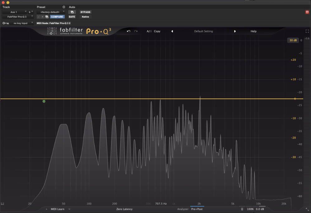
Task: Click the 100% output scale value
Action: 250,209
